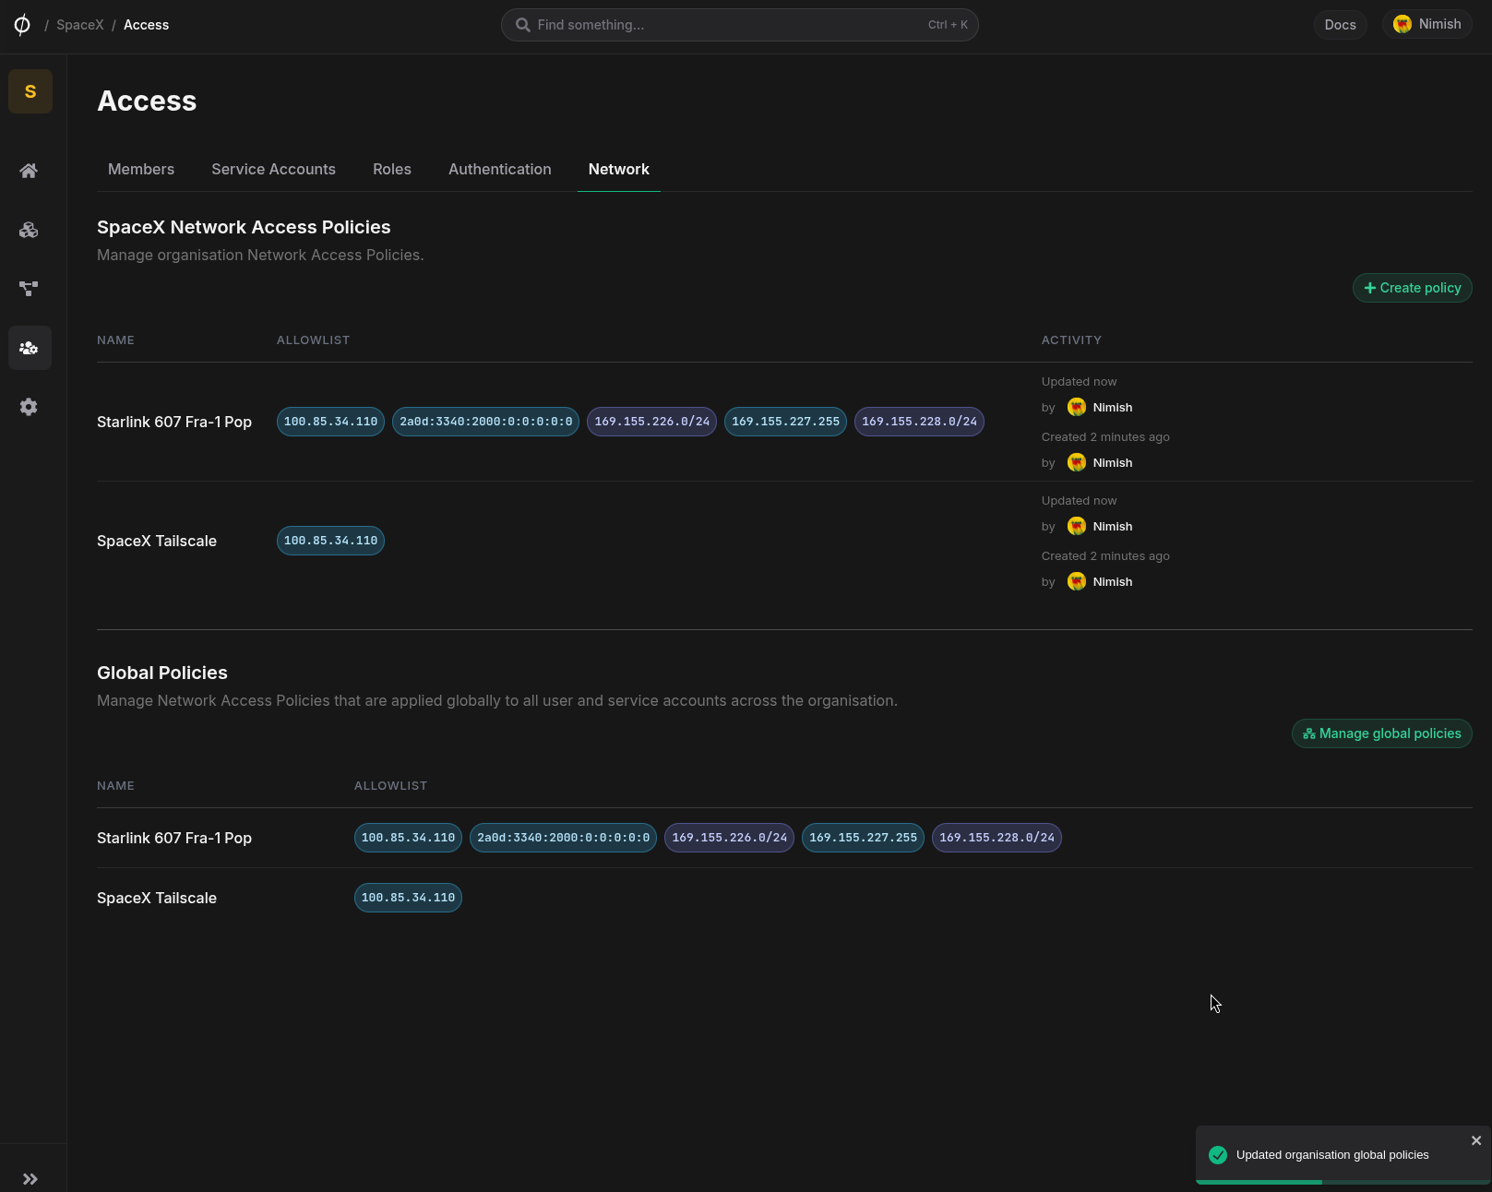Open Apps via the sidebar cubes icon

pos(30,230)
